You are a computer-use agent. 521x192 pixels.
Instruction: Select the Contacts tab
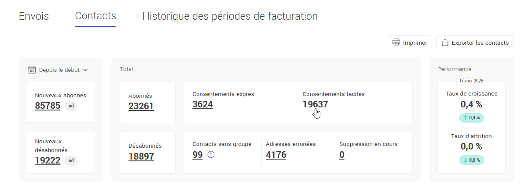(95, 16)
